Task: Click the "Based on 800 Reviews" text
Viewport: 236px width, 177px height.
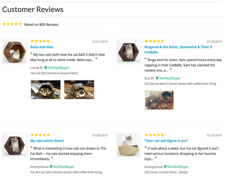Action: pyautogui.click(x=41, y=25)
